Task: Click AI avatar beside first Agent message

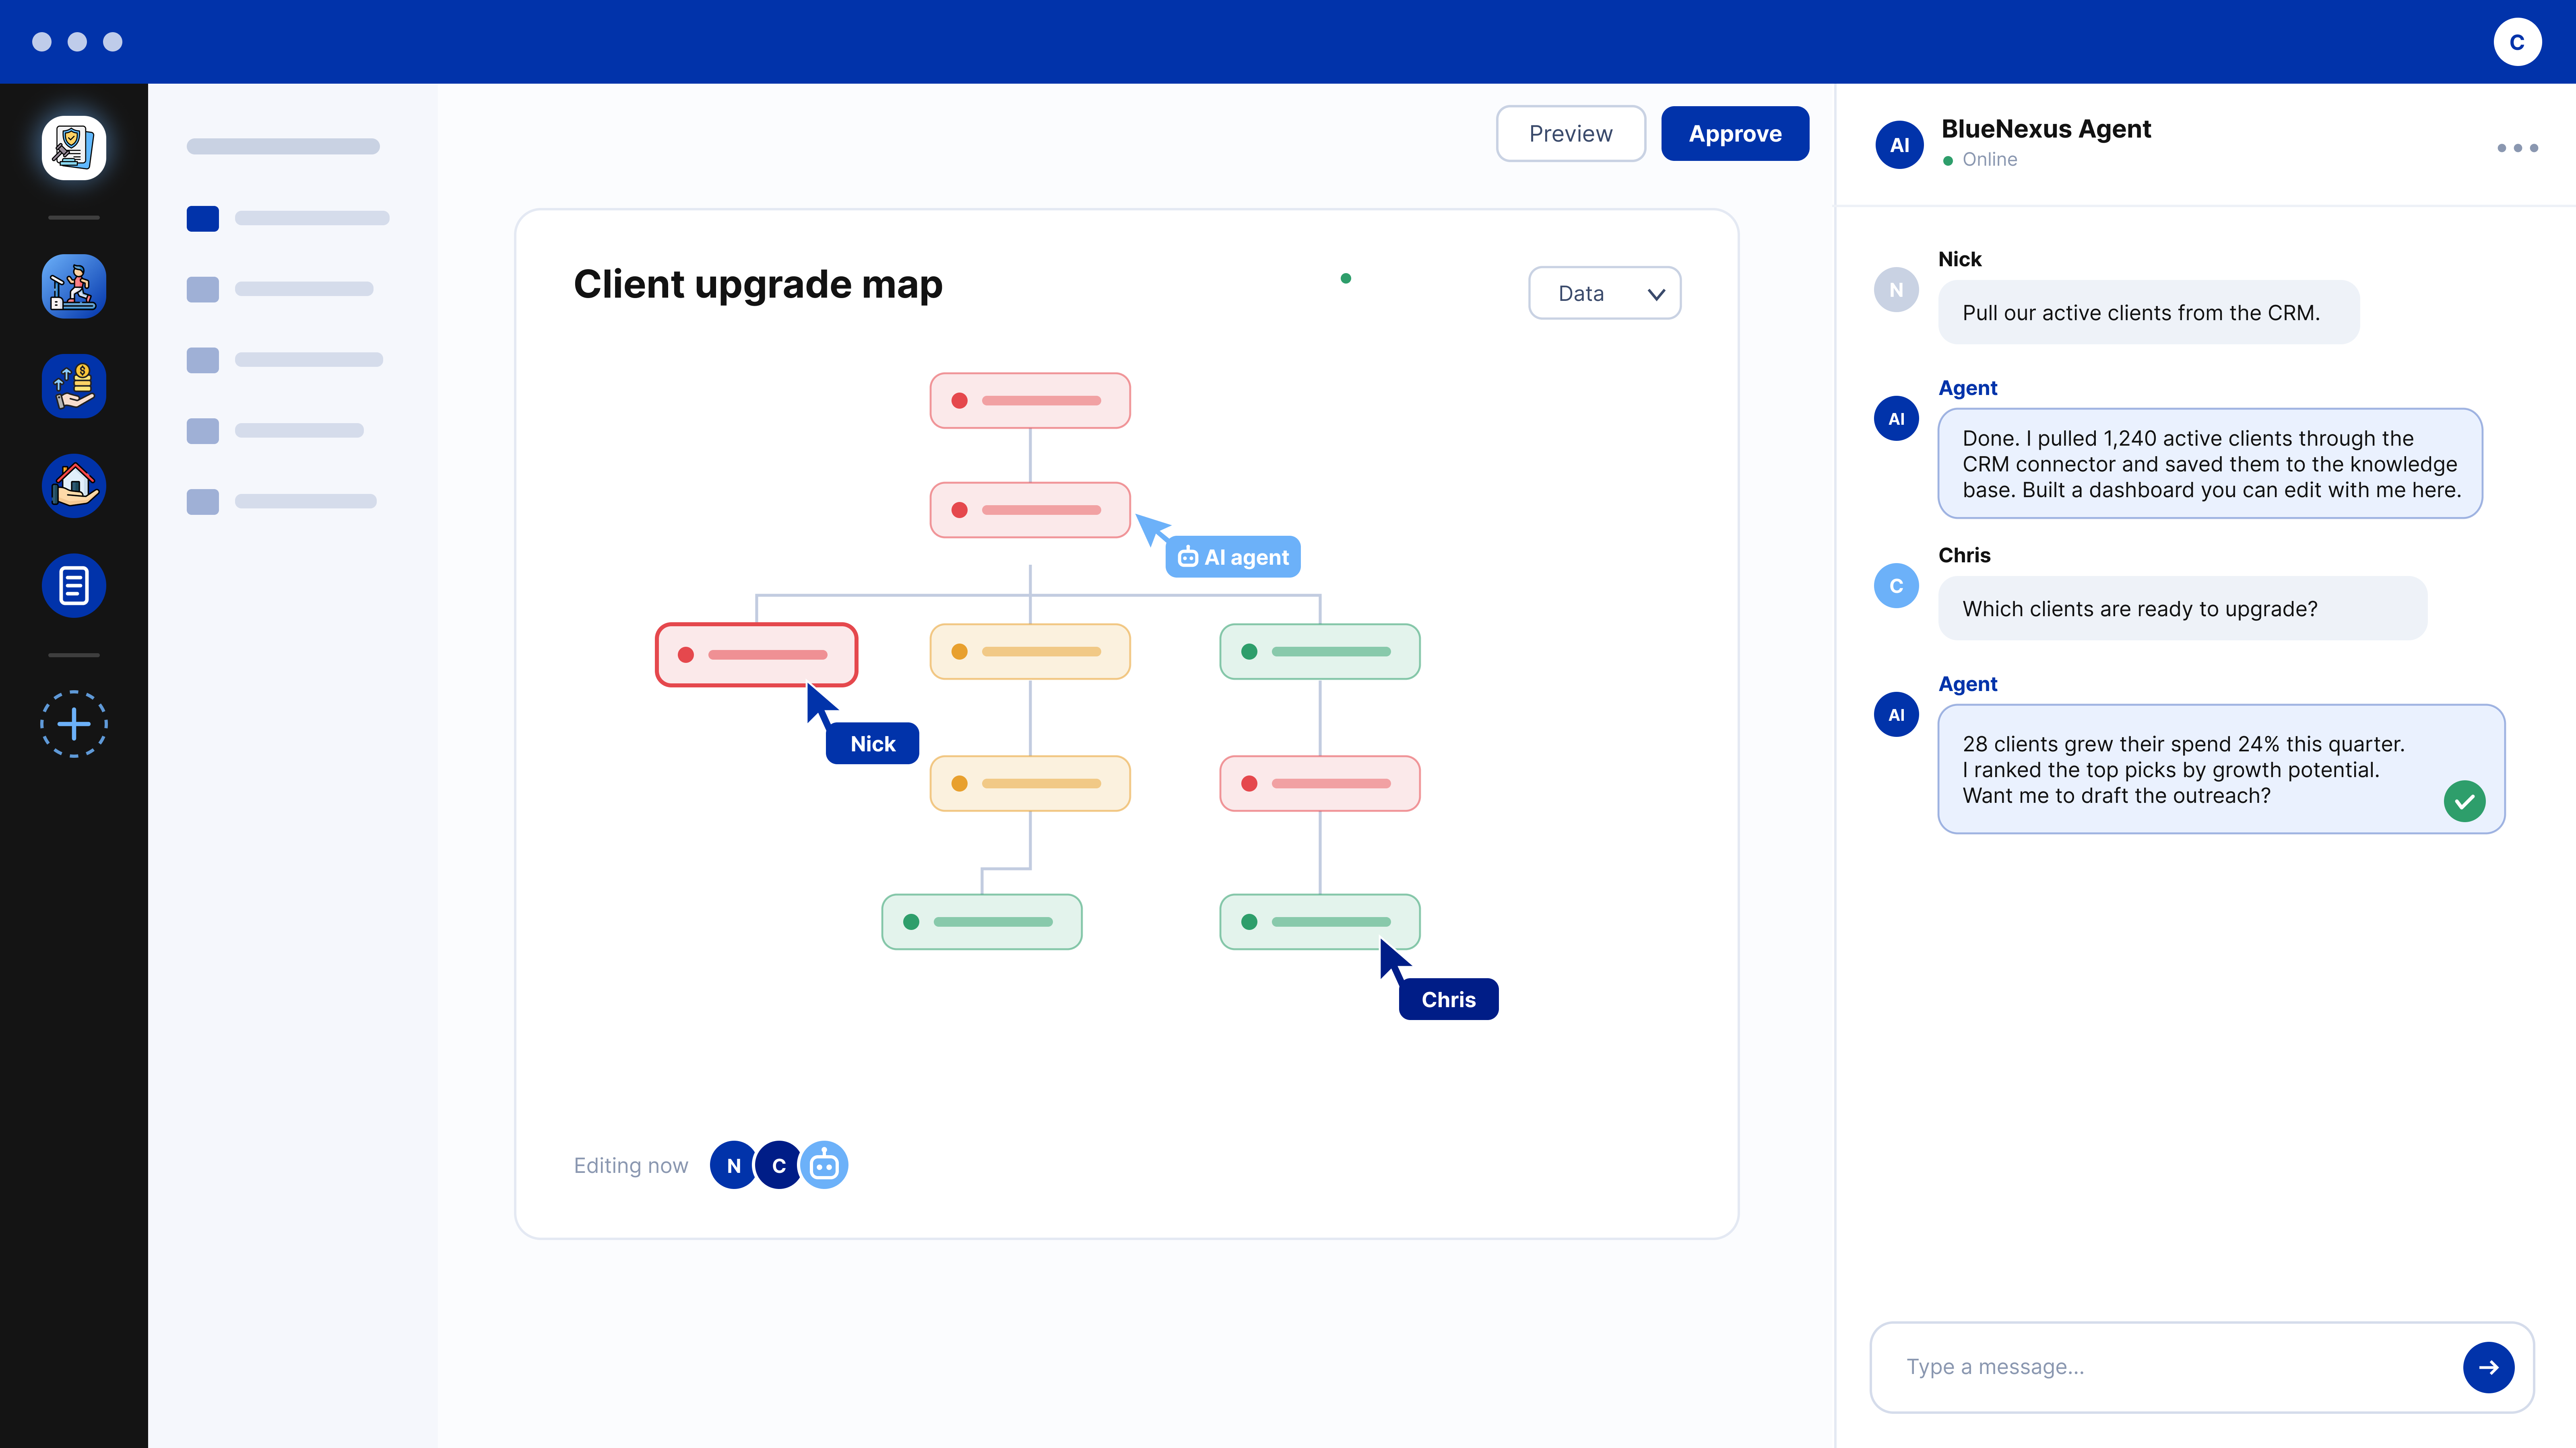Action: coord(1896,419)
